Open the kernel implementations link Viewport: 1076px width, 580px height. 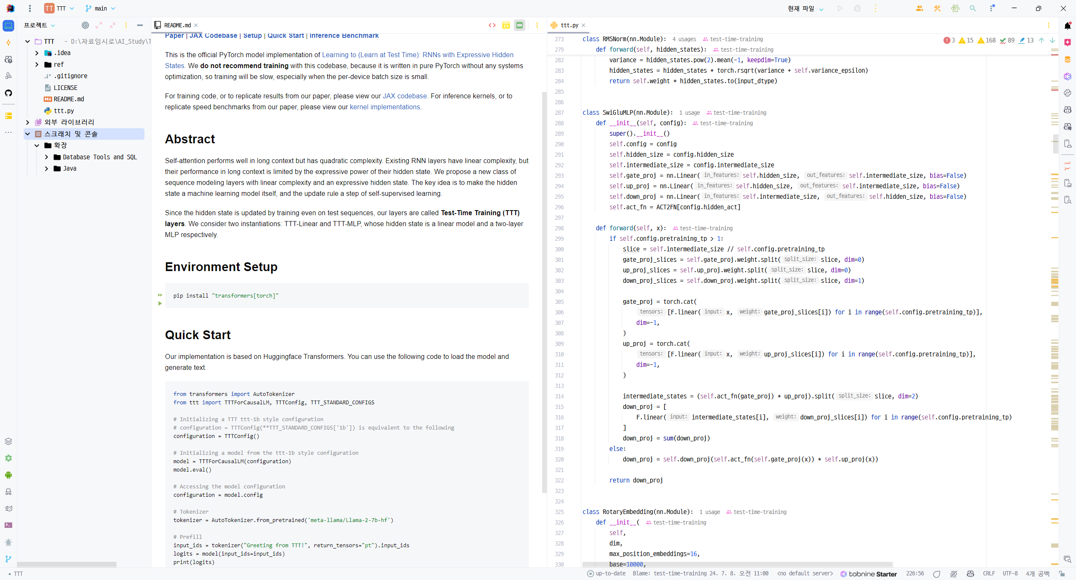385,107
